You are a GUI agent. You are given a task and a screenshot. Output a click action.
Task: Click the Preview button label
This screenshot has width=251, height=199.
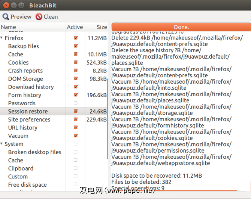pyautogui.click(x=21, y=16)
